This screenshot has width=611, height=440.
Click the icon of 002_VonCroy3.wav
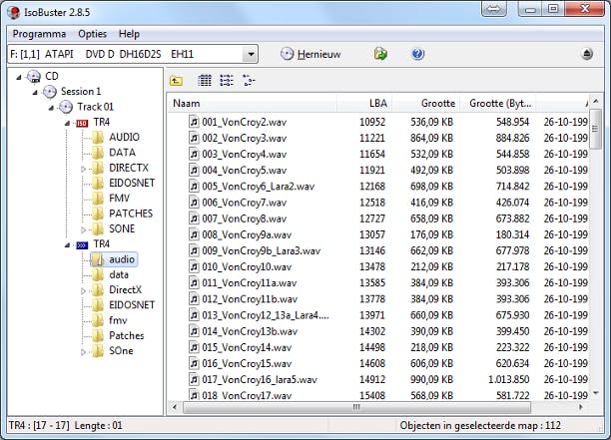coord(194,138)
